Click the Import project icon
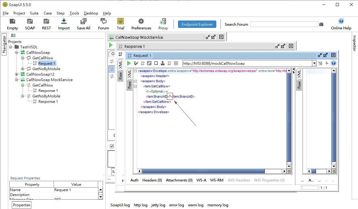Image resolution: width=358 pixels, height=209 pixels. pyautogui.click(x=64, y=22)
